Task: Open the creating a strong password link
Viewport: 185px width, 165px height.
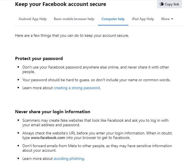Action: coord(76,88)
